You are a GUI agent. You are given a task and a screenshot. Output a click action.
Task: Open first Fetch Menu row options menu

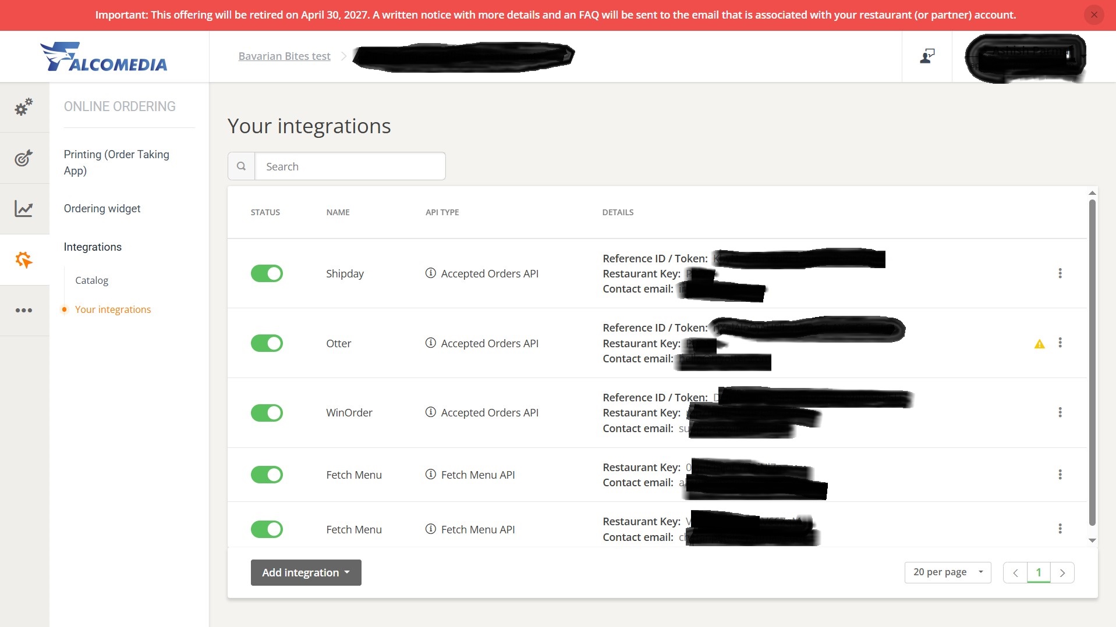1060,475
